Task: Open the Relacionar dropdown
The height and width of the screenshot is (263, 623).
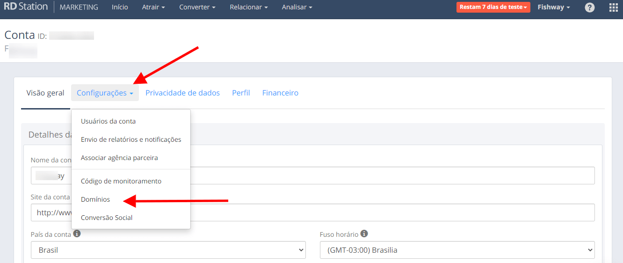Action: 249,7
